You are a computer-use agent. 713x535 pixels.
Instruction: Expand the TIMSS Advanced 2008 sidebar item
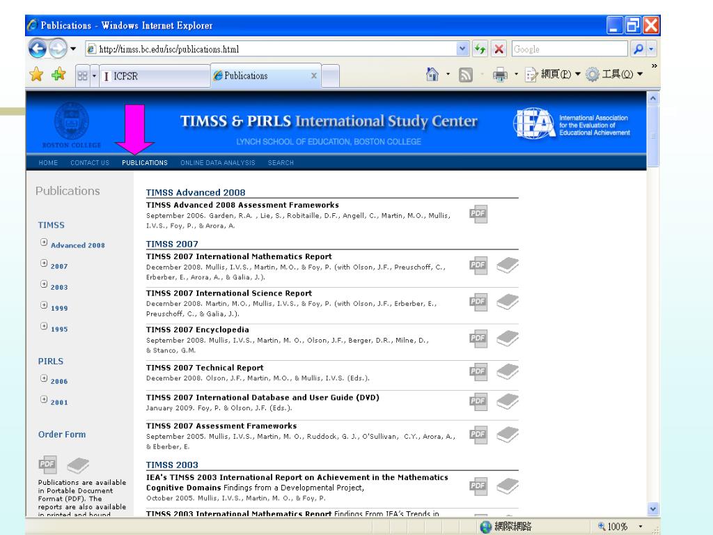pos(44,242)
